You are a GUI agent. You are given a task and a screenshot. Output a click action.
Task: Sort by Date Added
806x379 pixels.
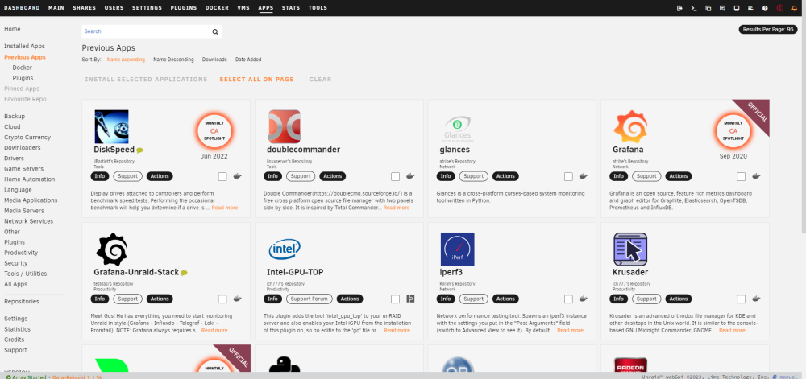tap(248, 60)
